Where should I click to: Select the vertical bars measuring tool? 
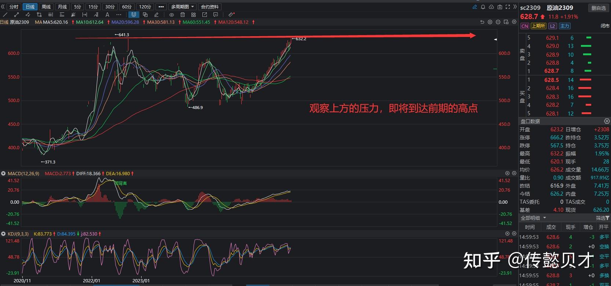pos(51,15)
